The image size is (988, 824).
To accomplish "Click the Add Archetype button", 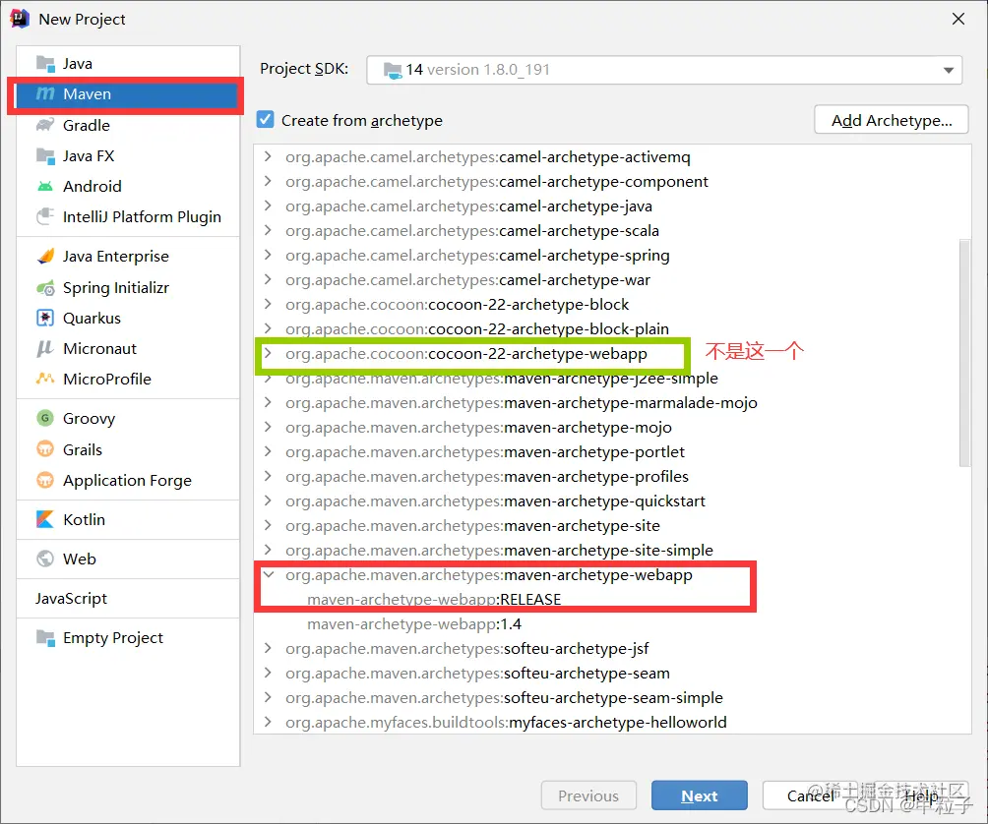I will [891, 120].
